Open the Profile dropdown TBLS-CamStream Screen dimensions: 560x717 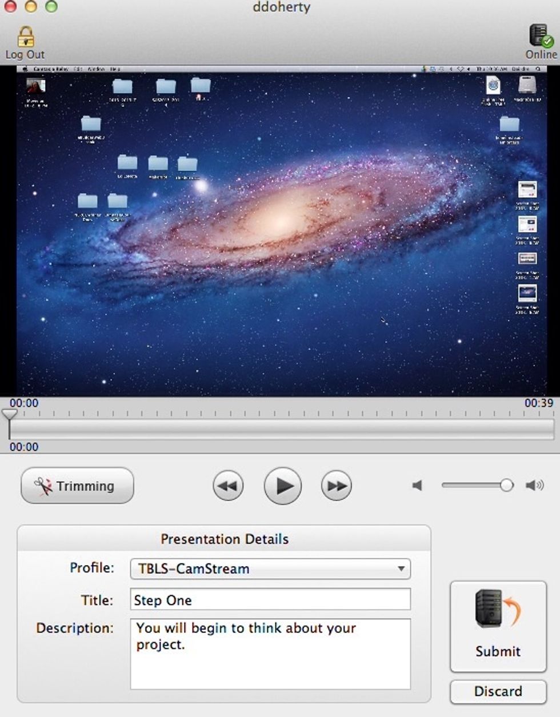point(270,568)
